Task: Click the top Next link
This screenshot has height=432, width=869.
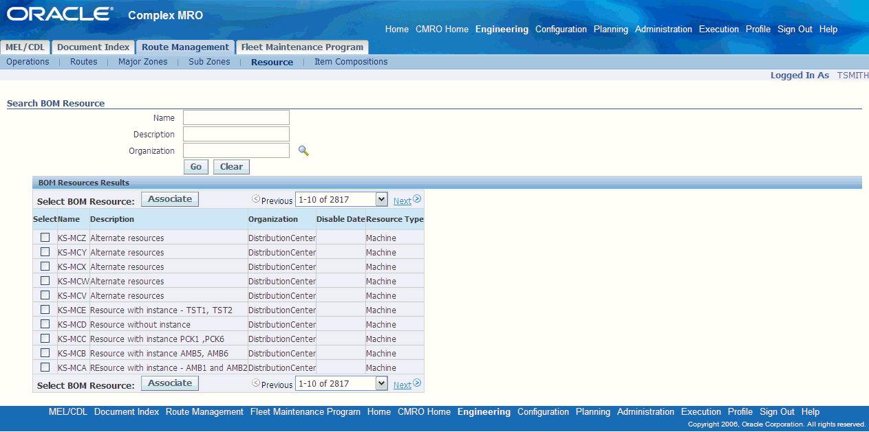Action: pyautogui.click(x=403, y=201)
